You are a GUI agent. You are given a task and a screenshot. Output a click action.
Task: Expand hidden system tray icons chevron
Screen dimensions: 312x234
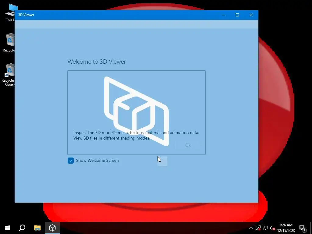tap(251, 228)
